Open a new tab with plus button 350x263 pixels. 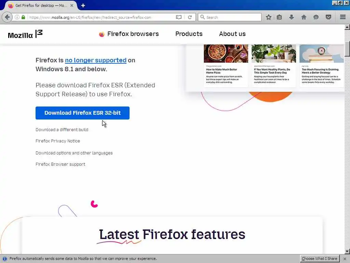point(83,5)
